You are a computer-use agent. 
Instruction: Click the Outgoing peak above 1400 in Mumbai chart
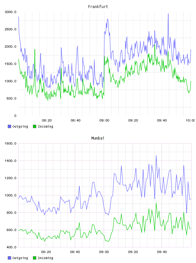click(x=156, y=156)
